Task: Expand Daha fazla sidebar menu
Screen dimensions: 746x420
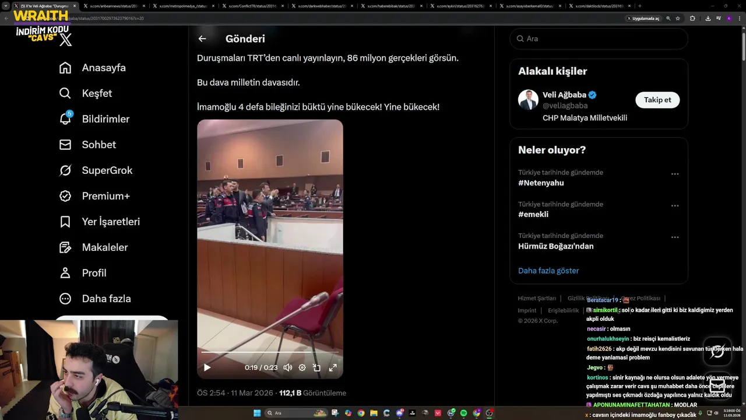Action: click(95, 299)
